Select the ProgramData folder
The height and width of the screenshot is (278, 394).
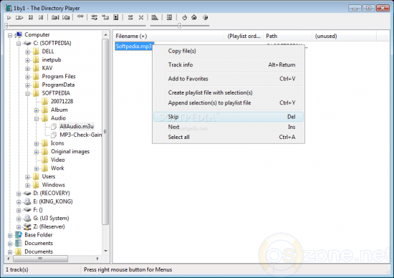(x=58, y=85)
